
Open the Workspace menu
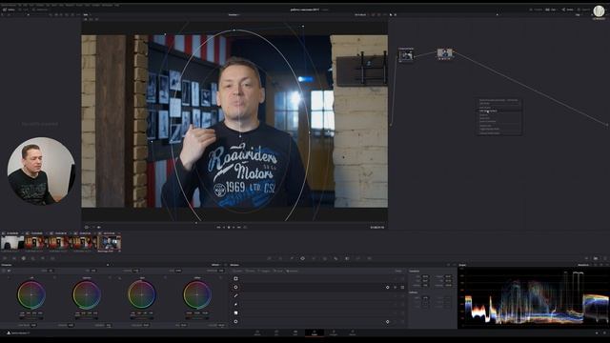[107, 5]
